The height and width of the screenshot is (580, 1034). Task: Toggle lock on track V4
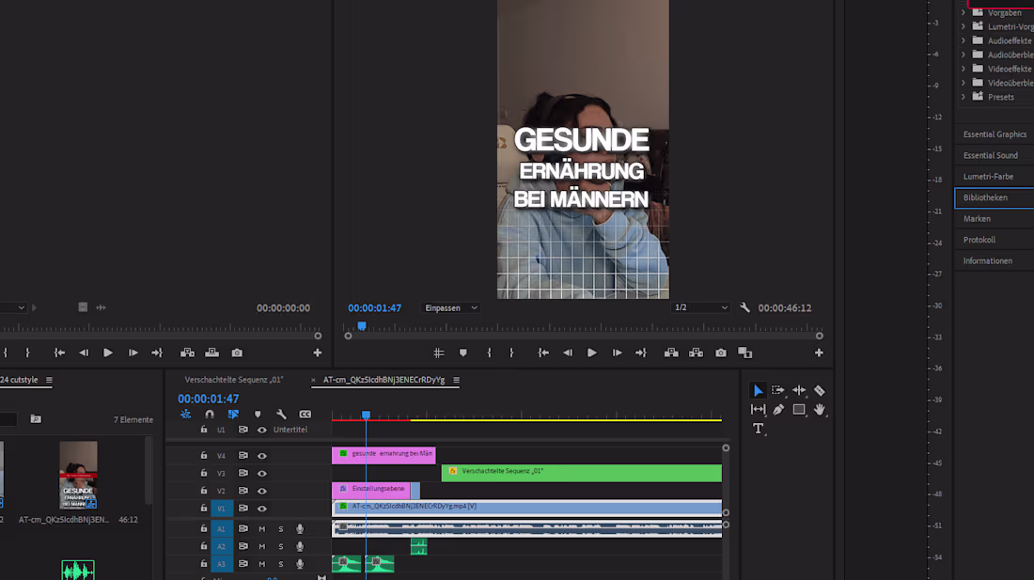tap(204, 455)
